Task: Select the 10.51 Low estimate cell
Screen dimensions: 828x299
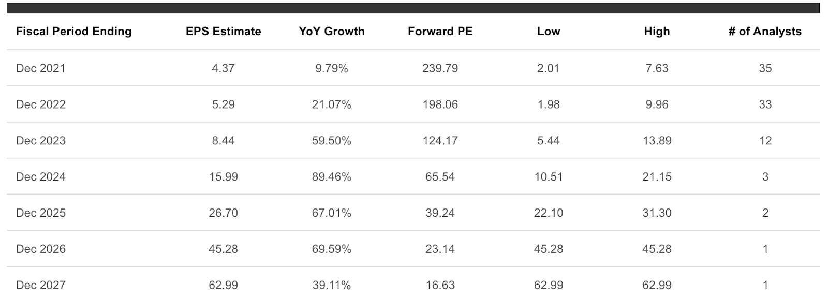Action: tap(548, 177)
